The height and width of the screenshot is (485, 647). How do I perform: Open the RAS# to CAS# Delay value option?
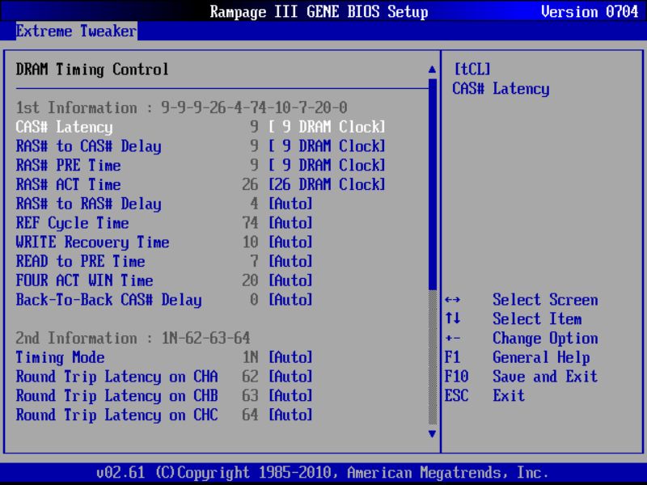(327, 146)
